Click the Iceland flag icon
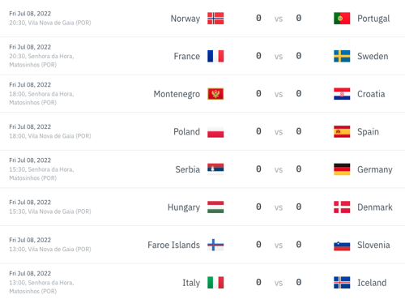 tap(342, 283)
